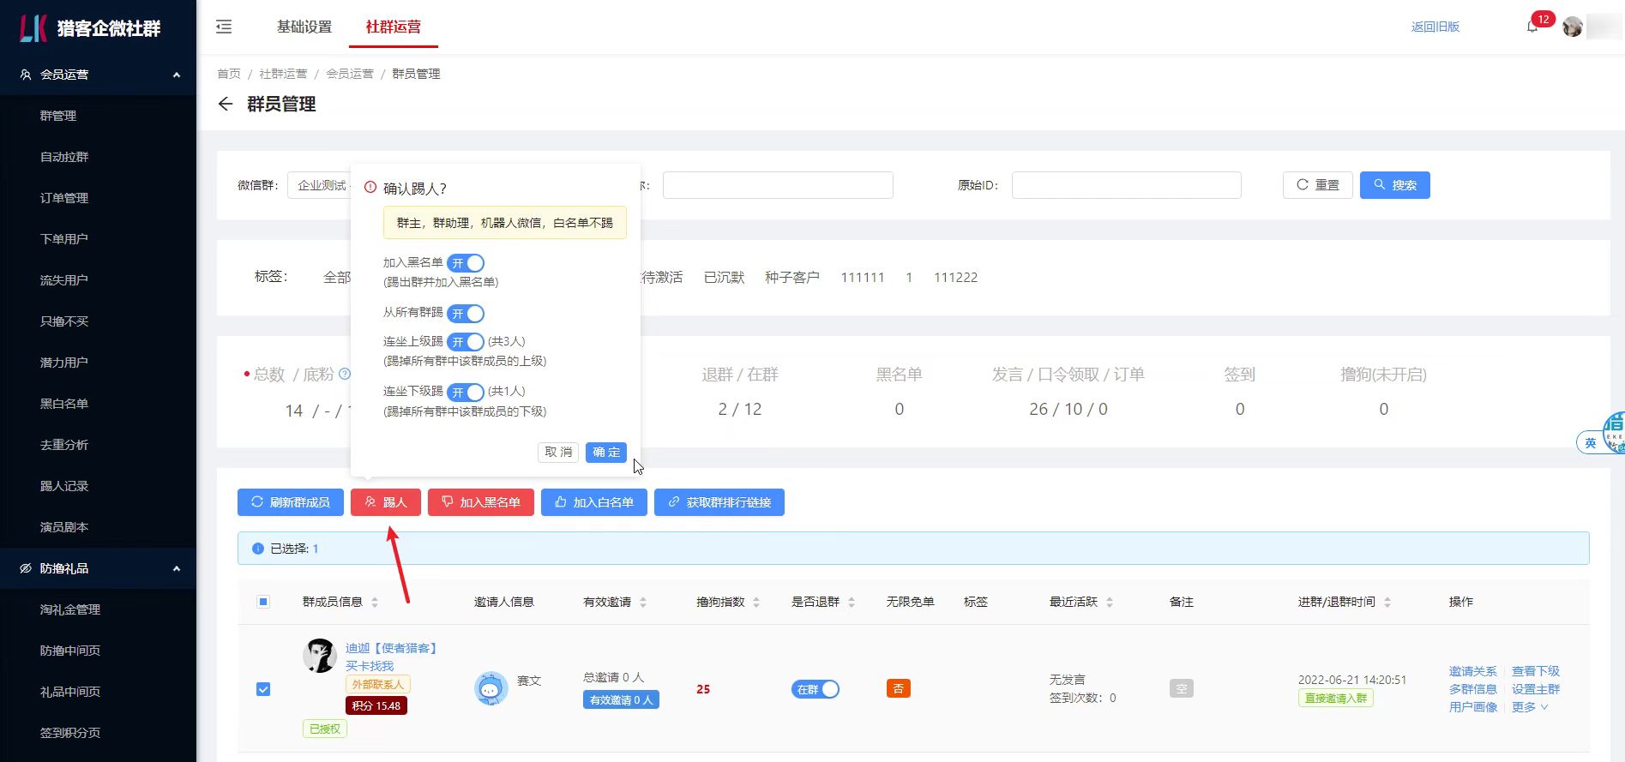This screenshot has width=1625, height=762.
Task: Click the help icon next to 底粉
Action: click(x=345, y=374)
